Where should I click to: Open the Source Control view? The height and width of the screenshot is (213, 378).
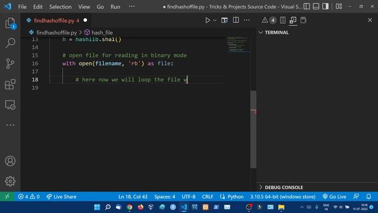(10, 64)
